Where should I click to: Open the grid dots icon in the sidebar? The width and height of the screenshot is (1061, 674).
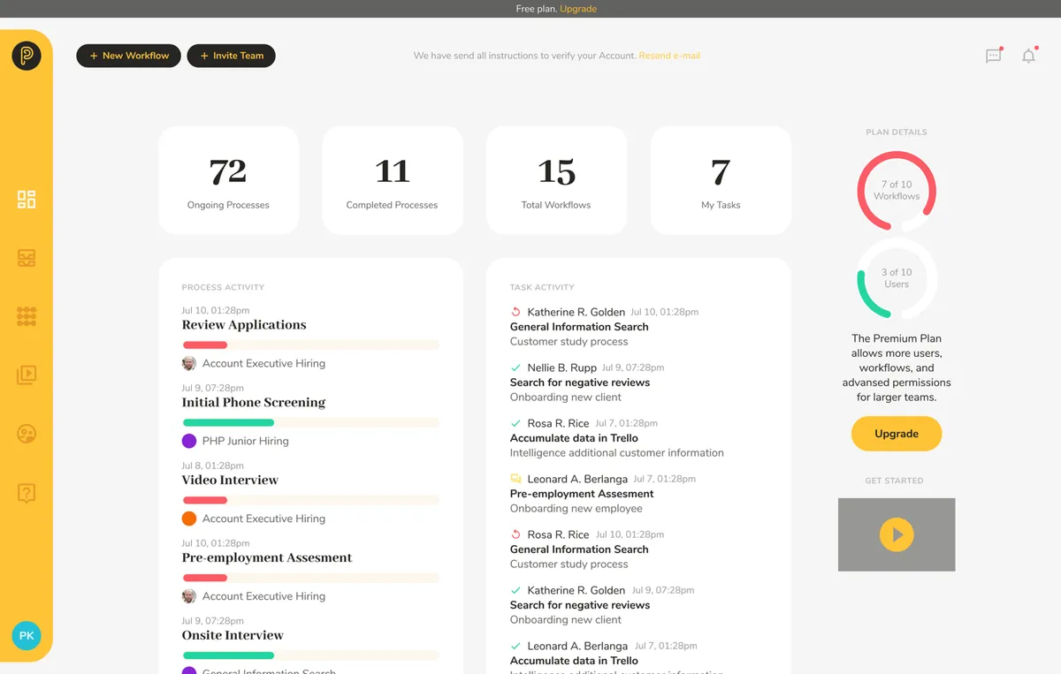pos(27,316)
